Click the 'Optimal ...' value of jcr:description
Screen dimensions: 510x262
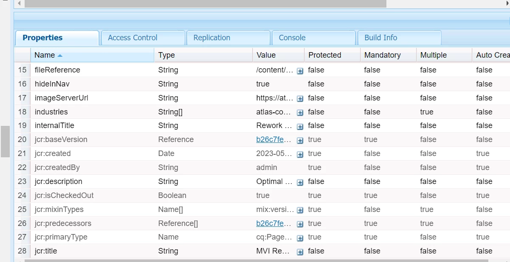[274, 181]
